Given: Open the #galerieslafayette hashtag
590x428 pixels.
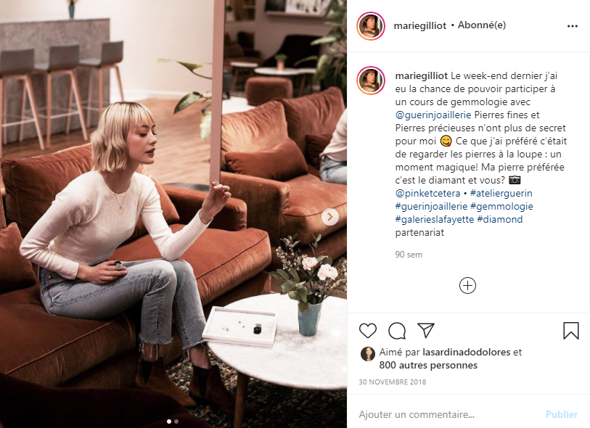Looking at the screenshot, I should point(434,219).
